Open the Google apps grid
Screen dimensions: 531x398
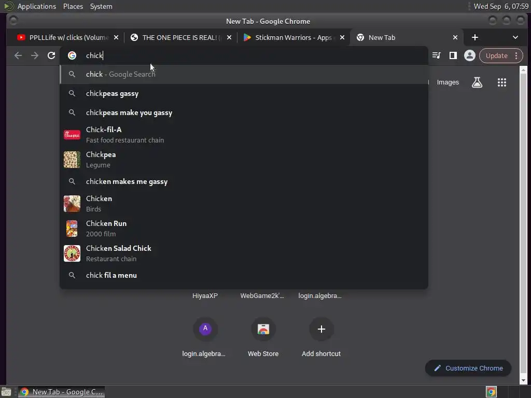coord(501,82)
